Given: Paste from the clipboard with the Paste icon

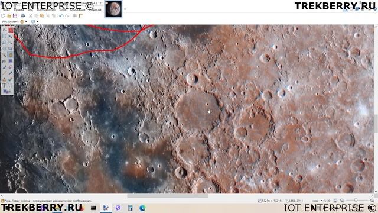Looking at the screenshot, I should click(x=42, y=16).
